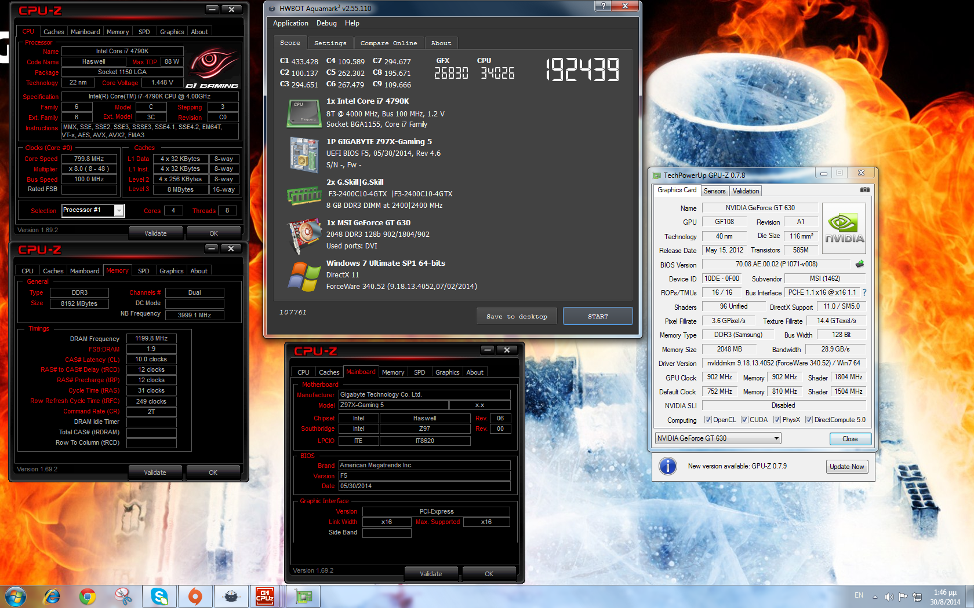The height and width of the screenshot is (608, 974).
Task: Click Validate in the CPU-Z Mainboard window
Action: pyautogui.click(x=431, y=574)
